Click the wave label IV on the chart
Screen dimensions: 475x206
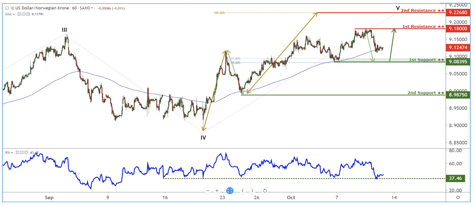tap(203, 138)
